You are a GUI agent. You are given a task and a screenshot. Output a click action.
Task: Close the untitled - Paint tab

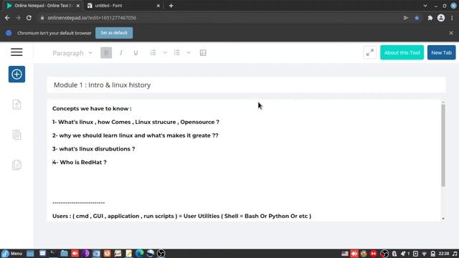coord(158,6)
